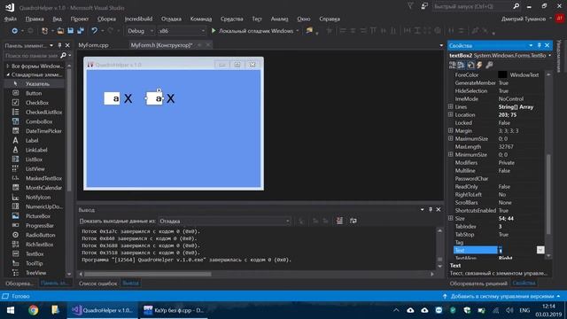Start the local Windows debugger
The height and width of the screenshot is (319, 567).
click(252, 31)
